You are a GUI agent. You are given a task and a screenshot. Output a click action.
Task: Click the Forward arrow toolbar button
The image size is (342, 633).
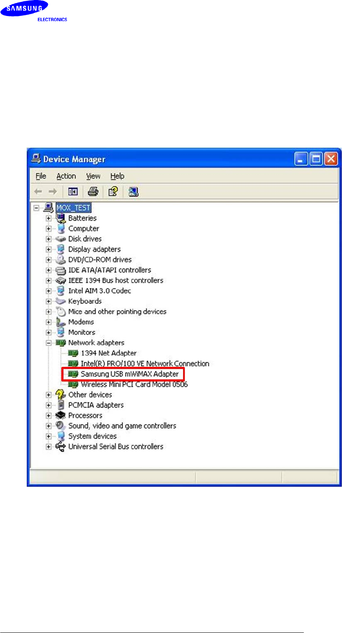[52, 191]
